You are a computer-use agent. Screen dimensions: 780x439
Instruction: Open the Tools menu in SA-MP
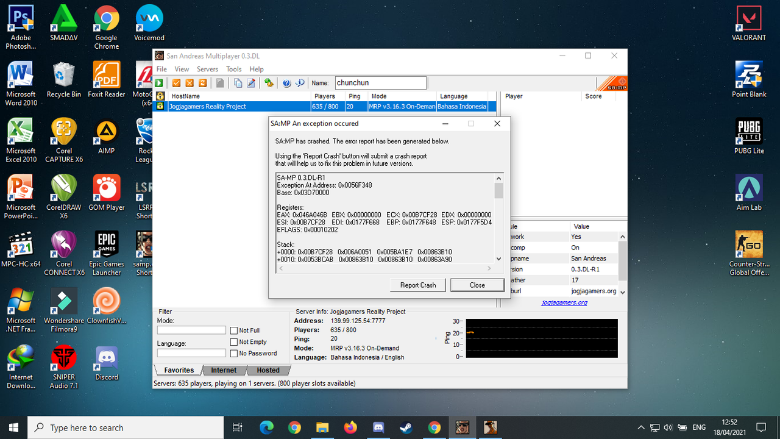click(x=234, y=70)
